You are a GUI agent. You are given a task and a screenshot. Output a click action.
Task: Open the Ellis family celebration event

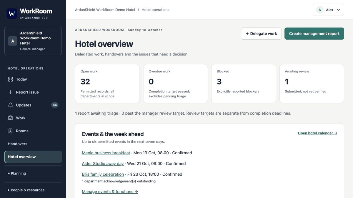coord(103,174)
